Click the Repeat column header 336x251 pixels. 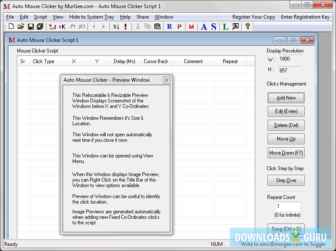point(230,61)
